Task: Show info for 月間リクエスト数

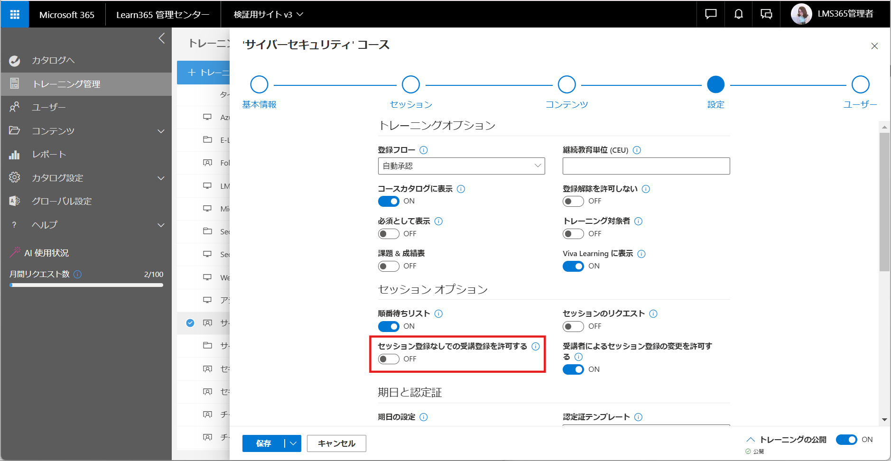Action: [x=78, y=274]
